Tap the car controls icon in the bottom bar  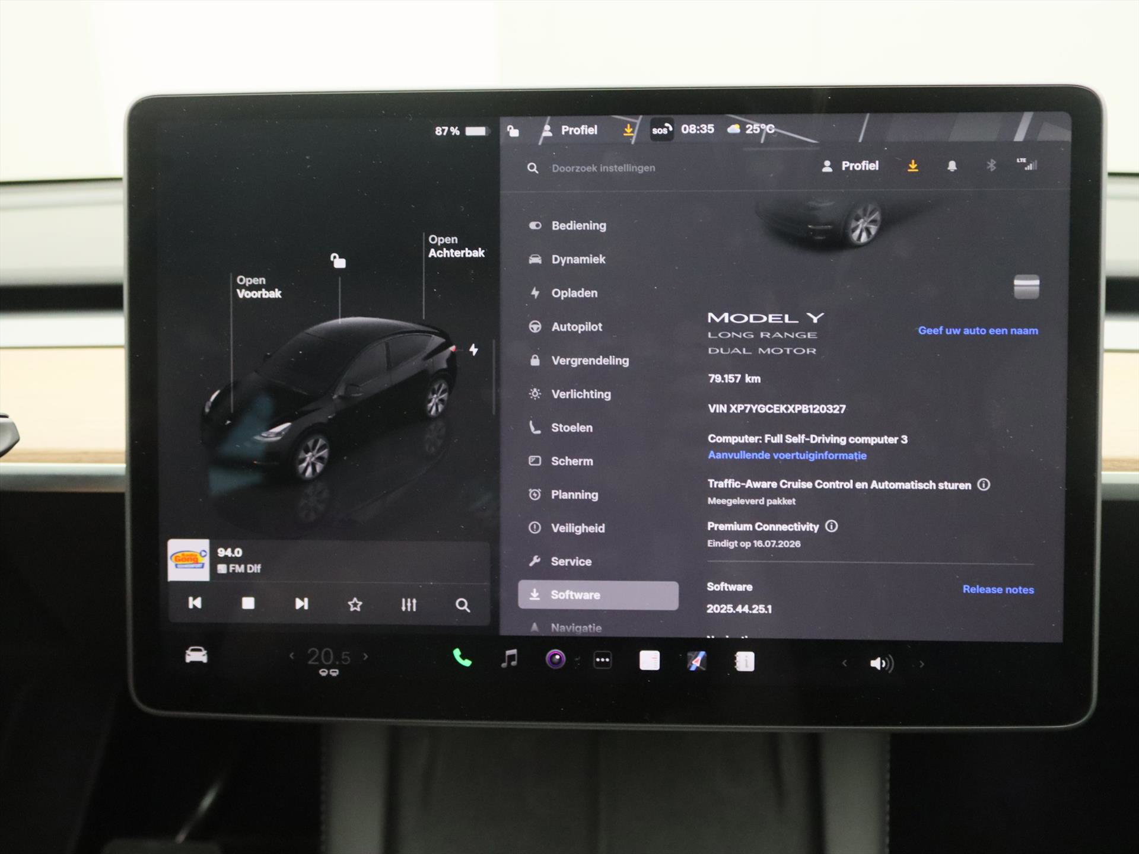[196, 655]
